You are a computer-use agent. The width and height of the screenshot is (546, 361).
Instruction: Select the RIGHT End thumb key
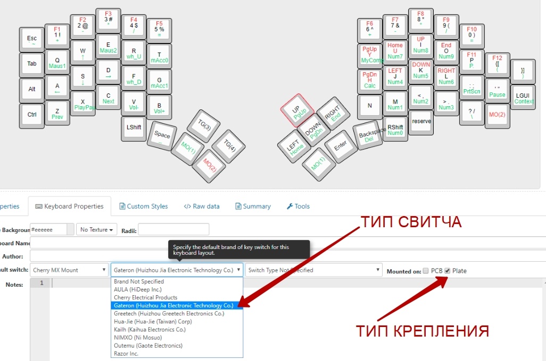[333, 113]
